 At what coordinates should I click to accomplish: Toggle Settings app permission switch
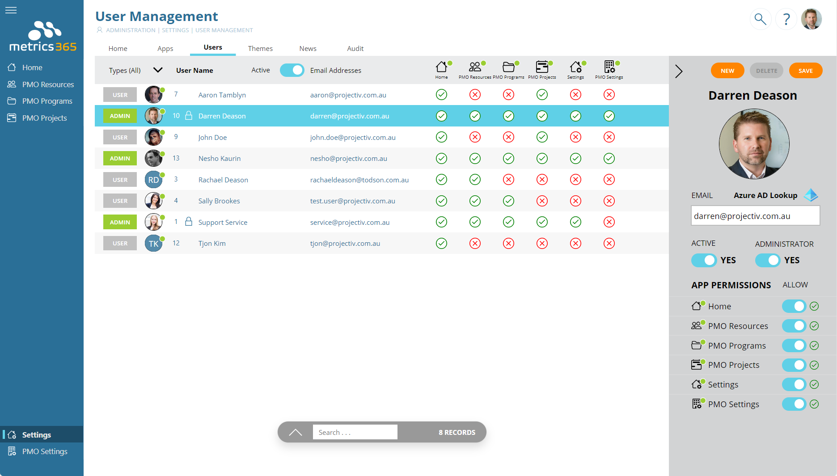tap(794, 384)
